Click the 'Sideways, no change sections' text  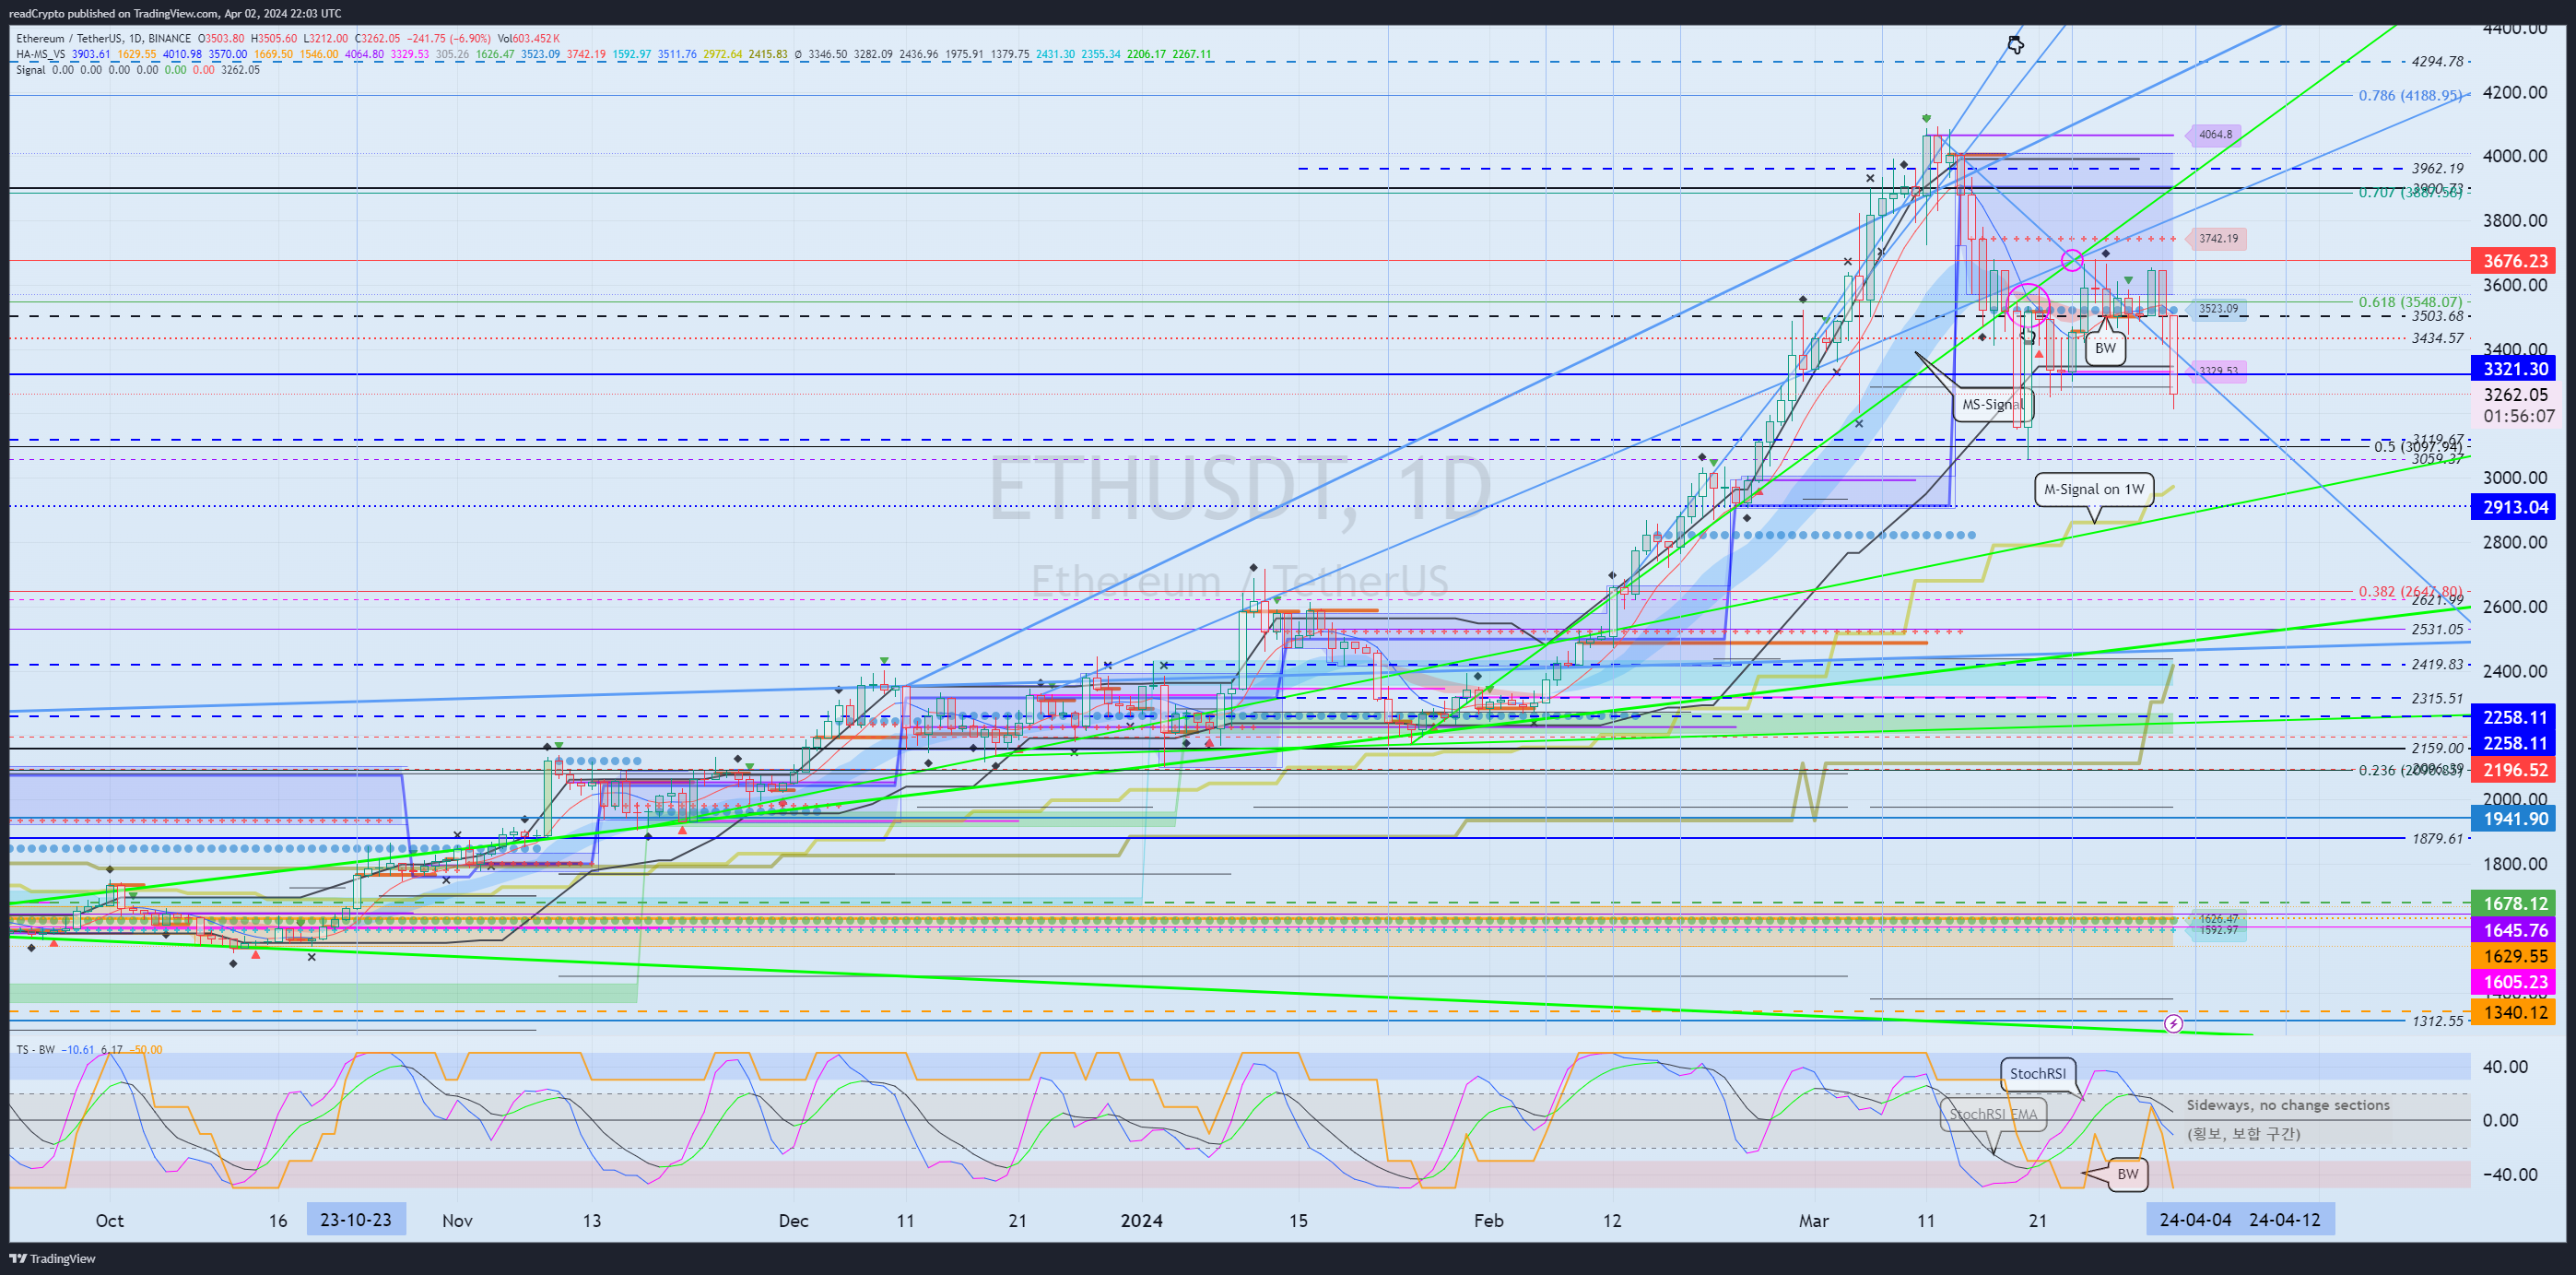click(2288, 1106)
